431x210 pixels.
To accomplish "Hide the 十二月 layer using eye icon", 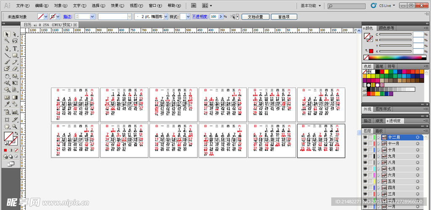I will (365, 137).
